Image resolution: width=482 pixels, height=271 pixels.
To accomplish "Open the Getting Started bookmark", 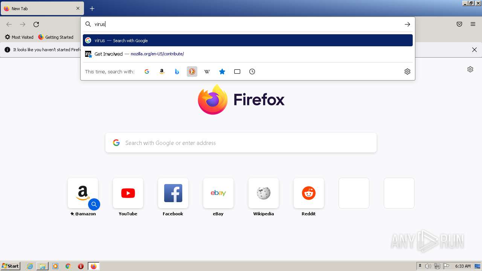I will point(56,37).
